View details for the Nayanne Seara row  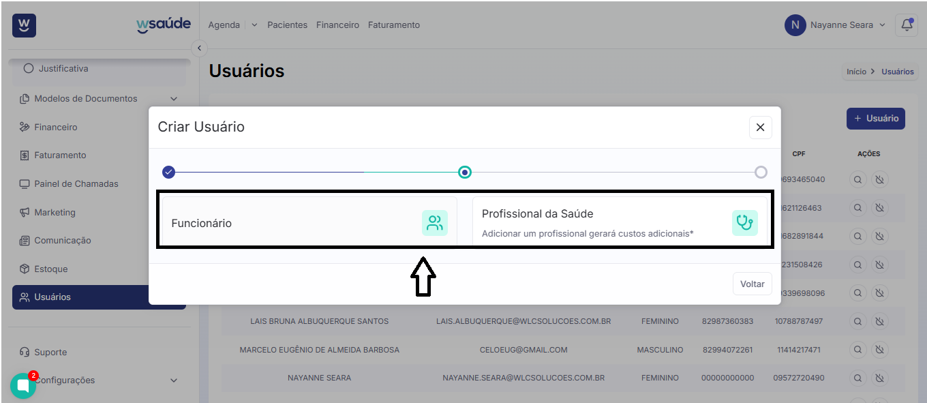click(858, 378)
